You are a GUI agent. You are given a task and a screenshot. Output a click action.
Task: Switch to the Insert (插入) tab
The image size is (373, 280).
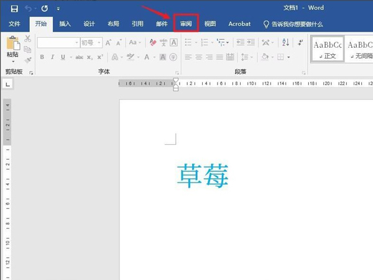pyautogui.click(x=65, y=24)
